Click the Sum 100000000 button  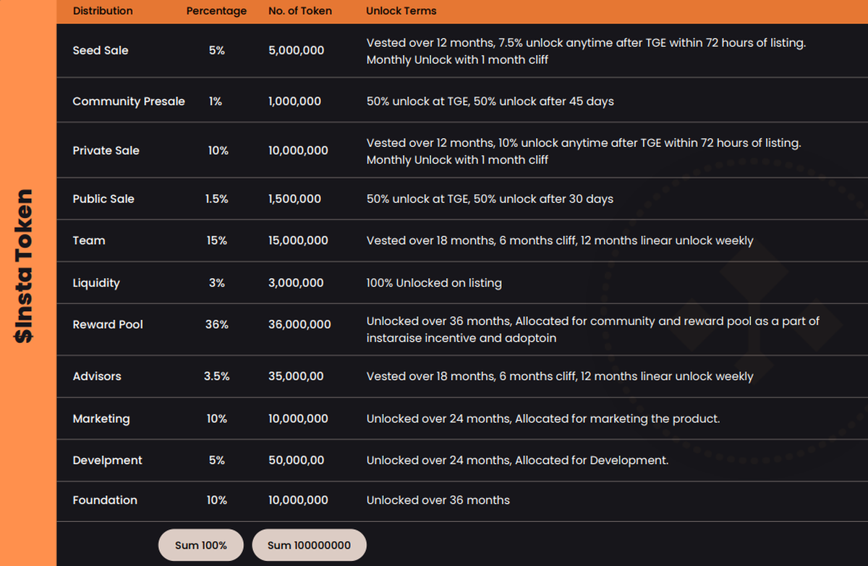[x=309, y=545]
